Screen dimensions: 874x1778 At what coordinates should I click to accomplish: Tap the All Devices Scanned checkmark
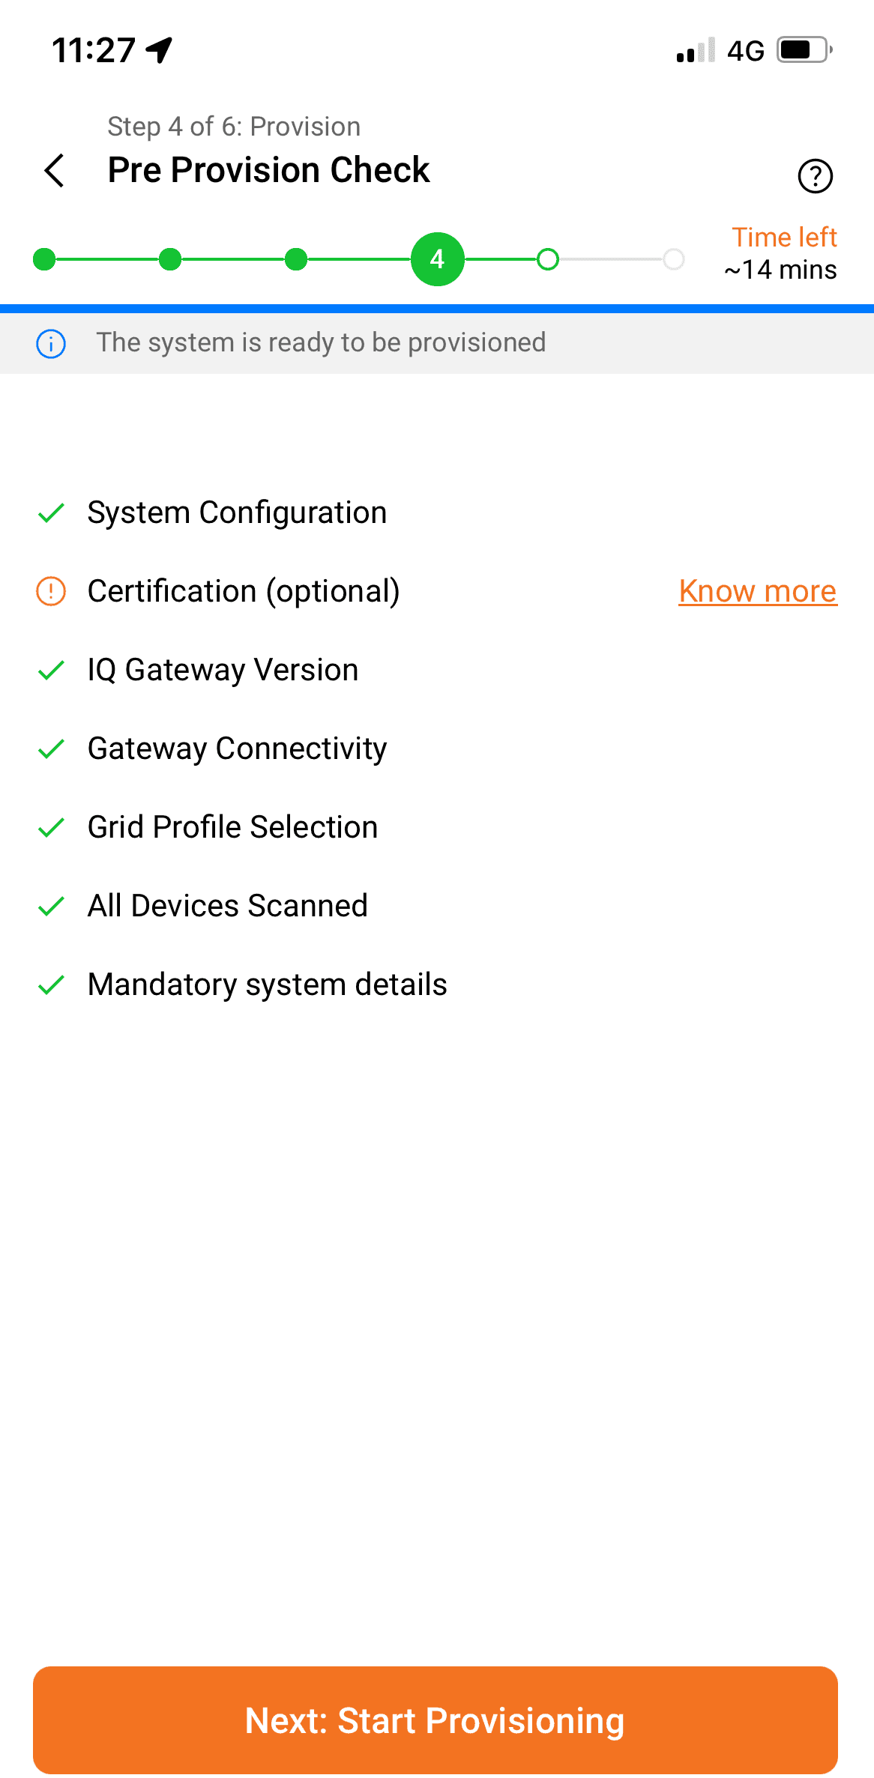pyautogui.click(x=51, y=907)
